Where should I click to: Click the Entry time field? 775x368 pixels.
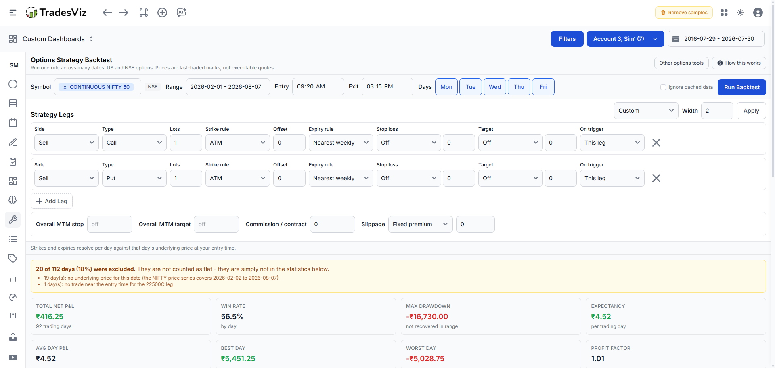(x=318, y=86)
